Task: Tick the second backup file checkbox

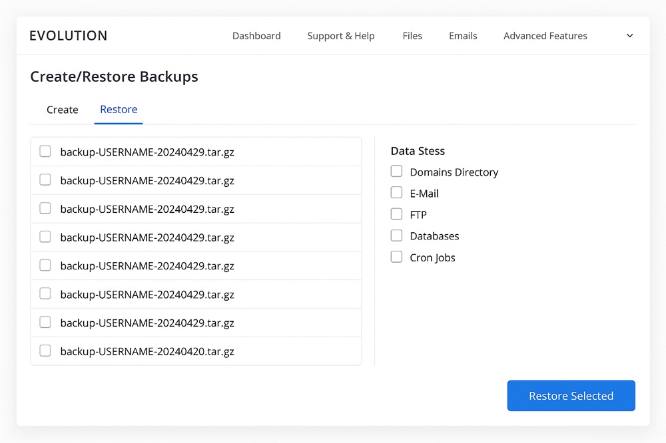Action: coord(45,180)
